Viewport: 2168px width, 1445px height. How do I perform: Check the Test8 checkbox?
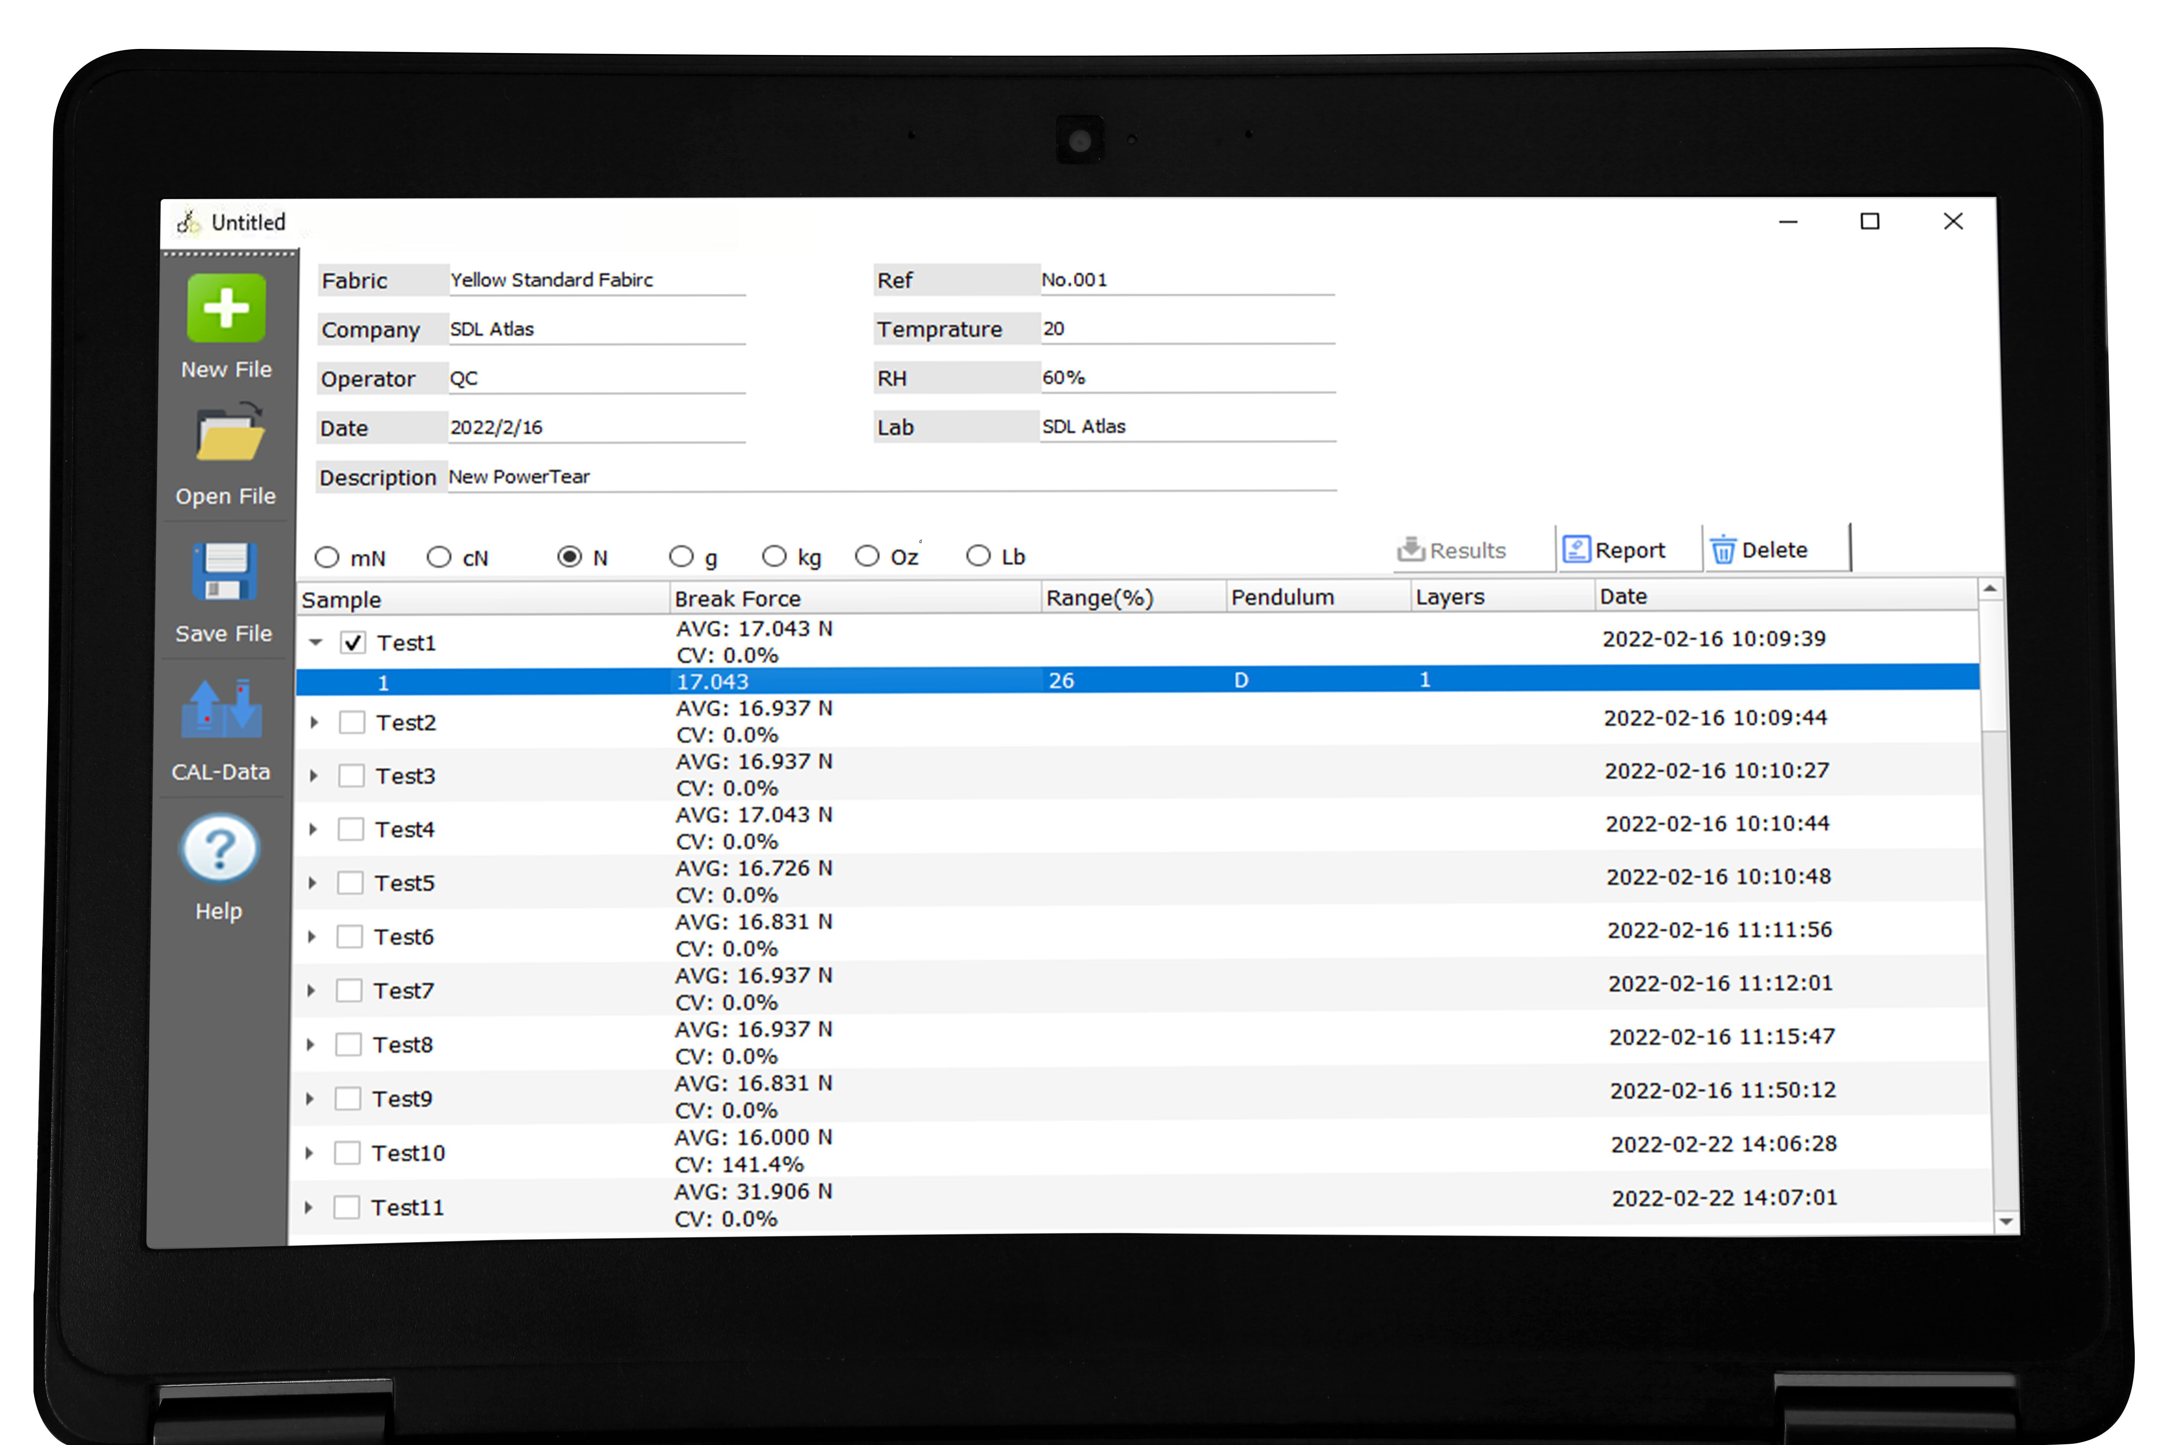click(x=349, y=1044)
